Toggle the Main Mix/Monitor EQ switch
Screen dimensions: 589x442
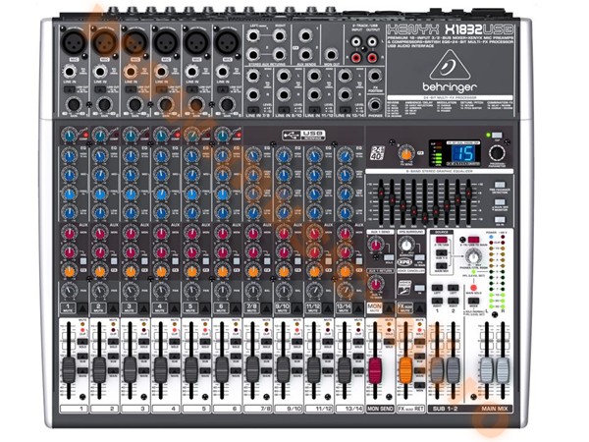500,202
